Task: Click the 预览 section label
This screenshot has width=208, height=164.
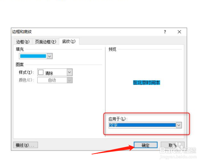Action: tap(113, 49)
